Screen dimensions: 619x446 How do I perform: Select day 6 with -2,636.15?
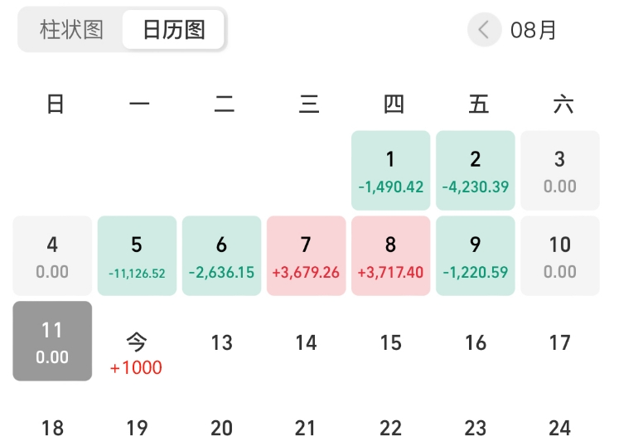[221, 255]
